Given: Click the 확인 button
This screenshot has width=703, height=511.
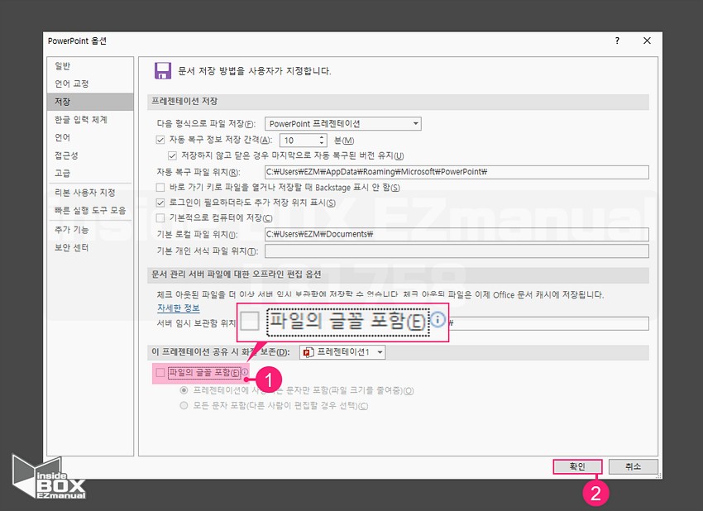Looking at the screenshot, I should click(x=577, y=466).
